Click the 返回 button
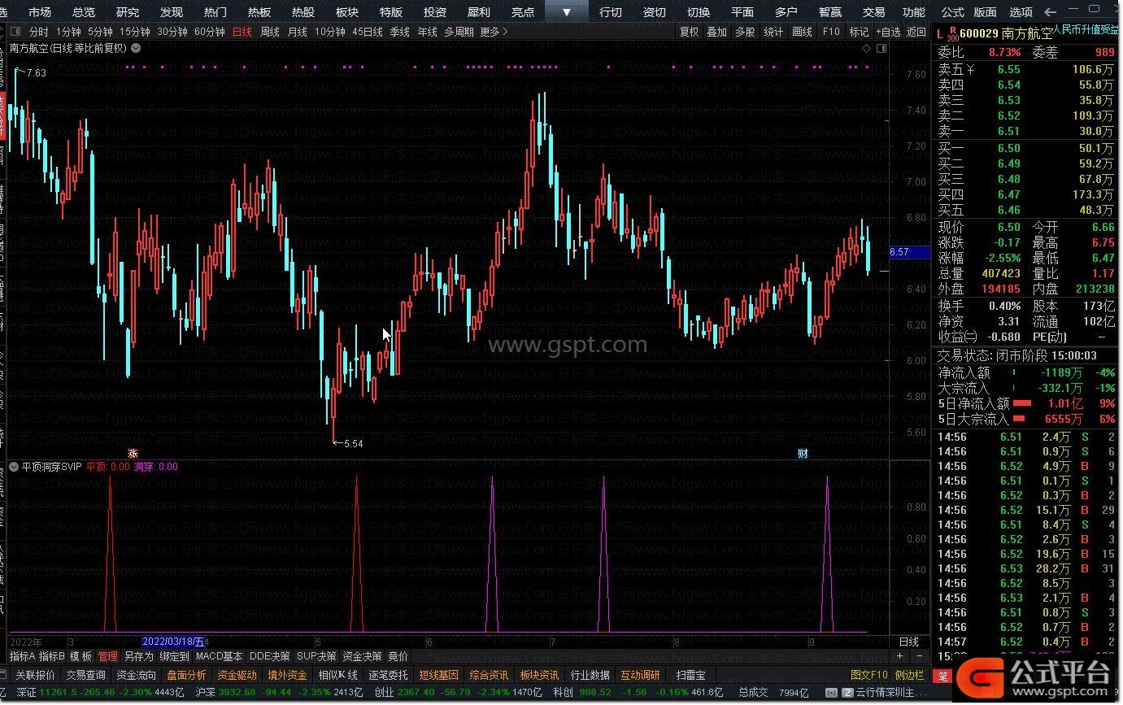 pos(916,32)
